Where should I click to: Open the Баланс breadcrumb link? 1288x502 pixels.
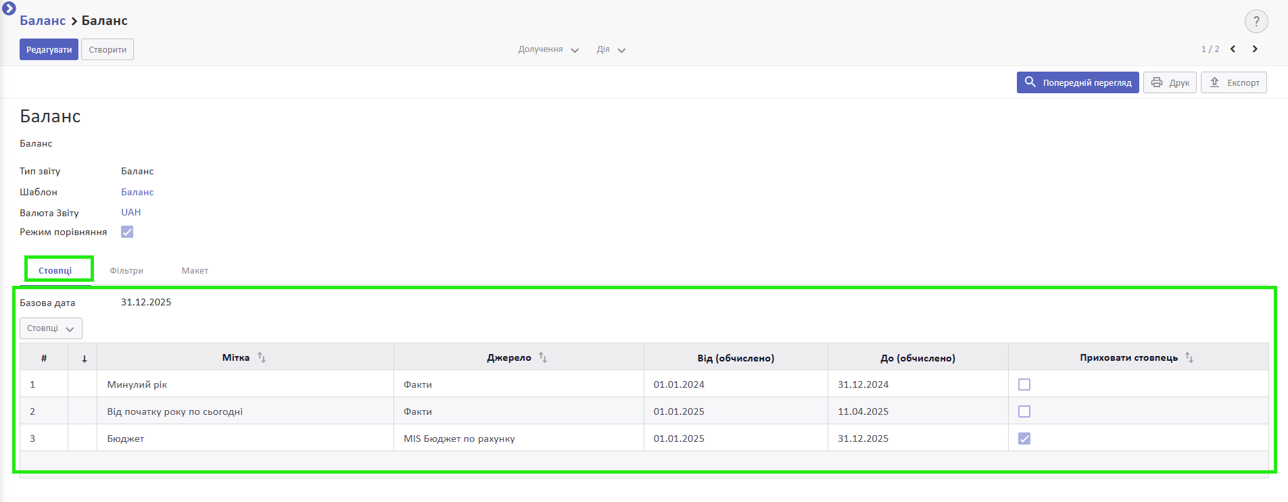pyautogui.click(x=43, y=20)
